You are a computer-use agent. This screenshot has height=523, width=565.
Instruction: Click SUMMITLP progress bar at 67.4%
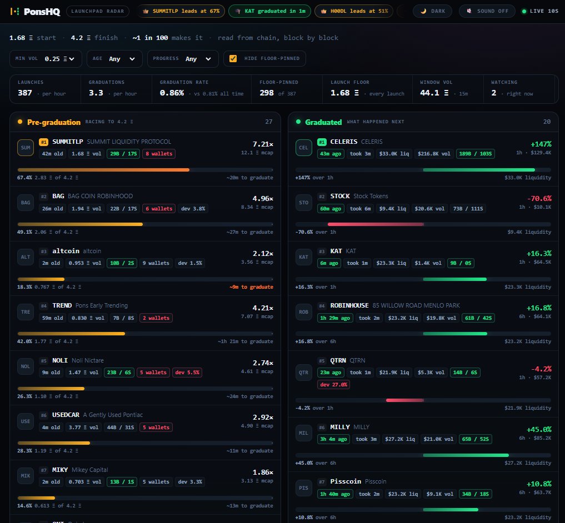coord(145,170)
